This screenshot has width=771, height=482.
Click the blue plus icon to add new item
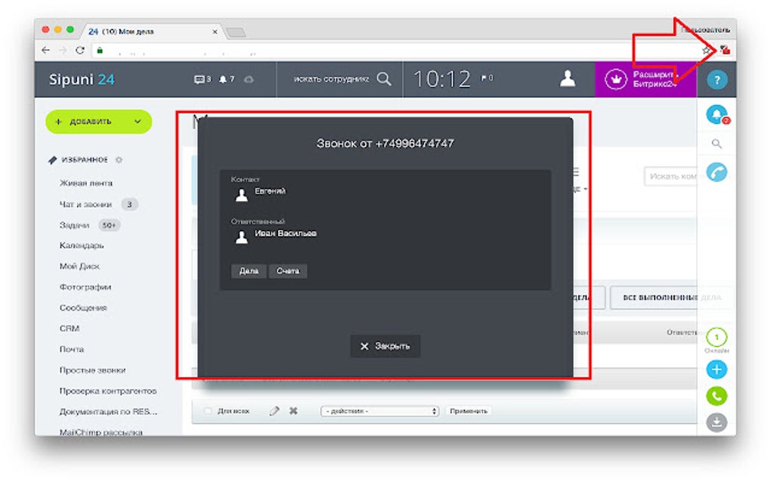[717, 369]
